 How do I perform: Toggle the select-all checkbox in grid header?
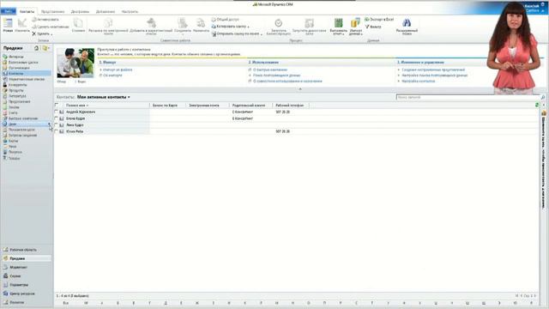[x=57, y=105]
